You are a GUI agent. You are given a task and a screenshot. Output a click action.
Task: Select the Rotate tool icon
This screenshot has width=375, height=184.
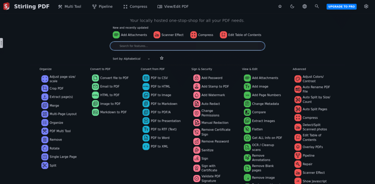45,148
